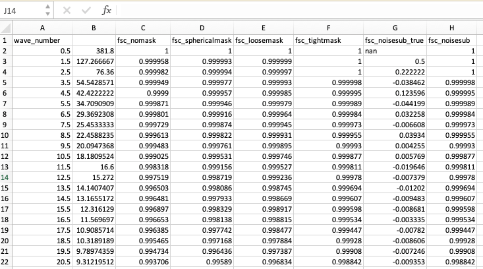Select row 14 header

(x=6, y=177)
